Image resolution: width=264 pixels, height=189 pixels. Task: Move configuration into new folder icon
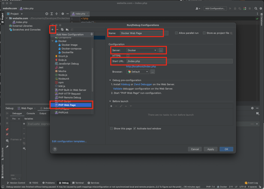(x=67, y=29)
